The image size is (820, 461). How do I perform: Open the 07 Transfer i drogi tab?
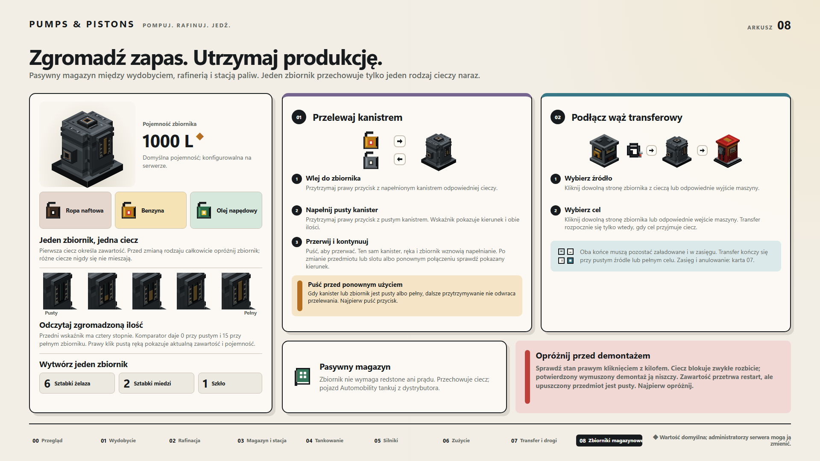pos(534,441)
